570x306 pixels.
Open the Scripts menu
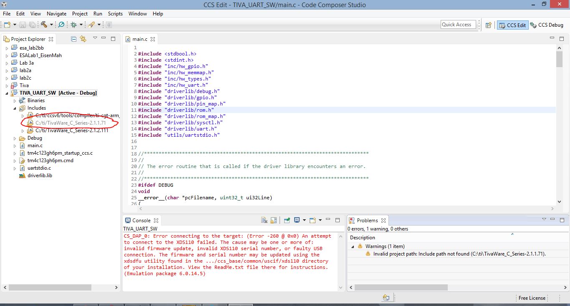coord(115,14)
